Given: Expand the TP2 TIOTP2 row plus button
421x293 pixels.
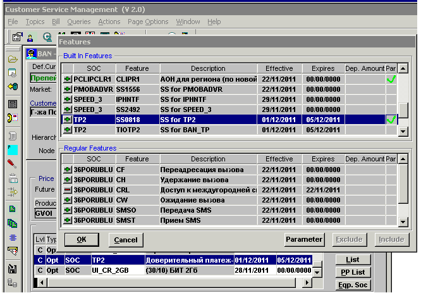Looking at the screenshot, I should 68,130.
